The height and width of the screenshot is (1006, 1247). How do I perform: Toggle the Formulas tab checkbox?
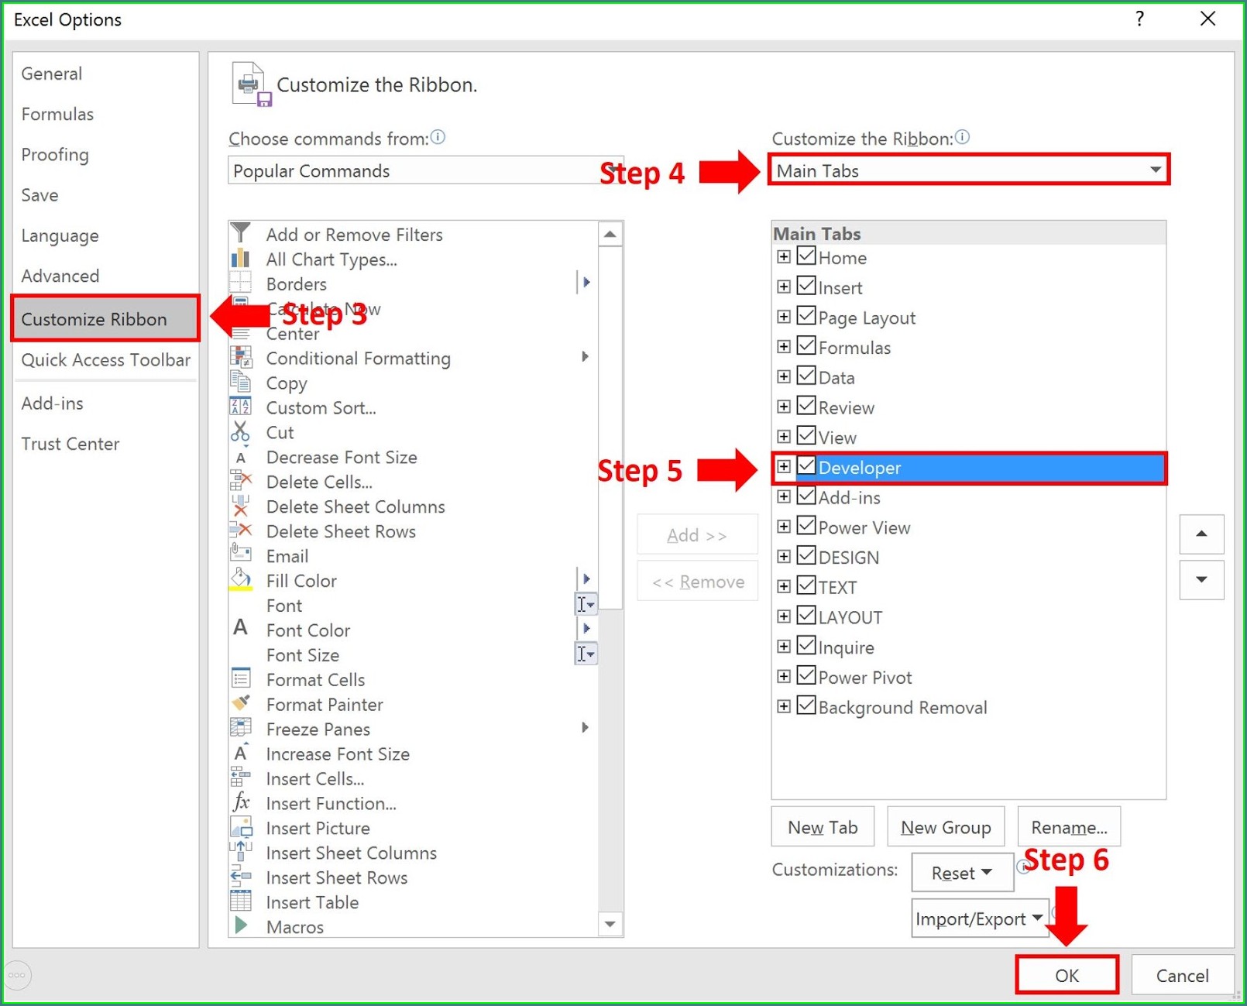806,346
